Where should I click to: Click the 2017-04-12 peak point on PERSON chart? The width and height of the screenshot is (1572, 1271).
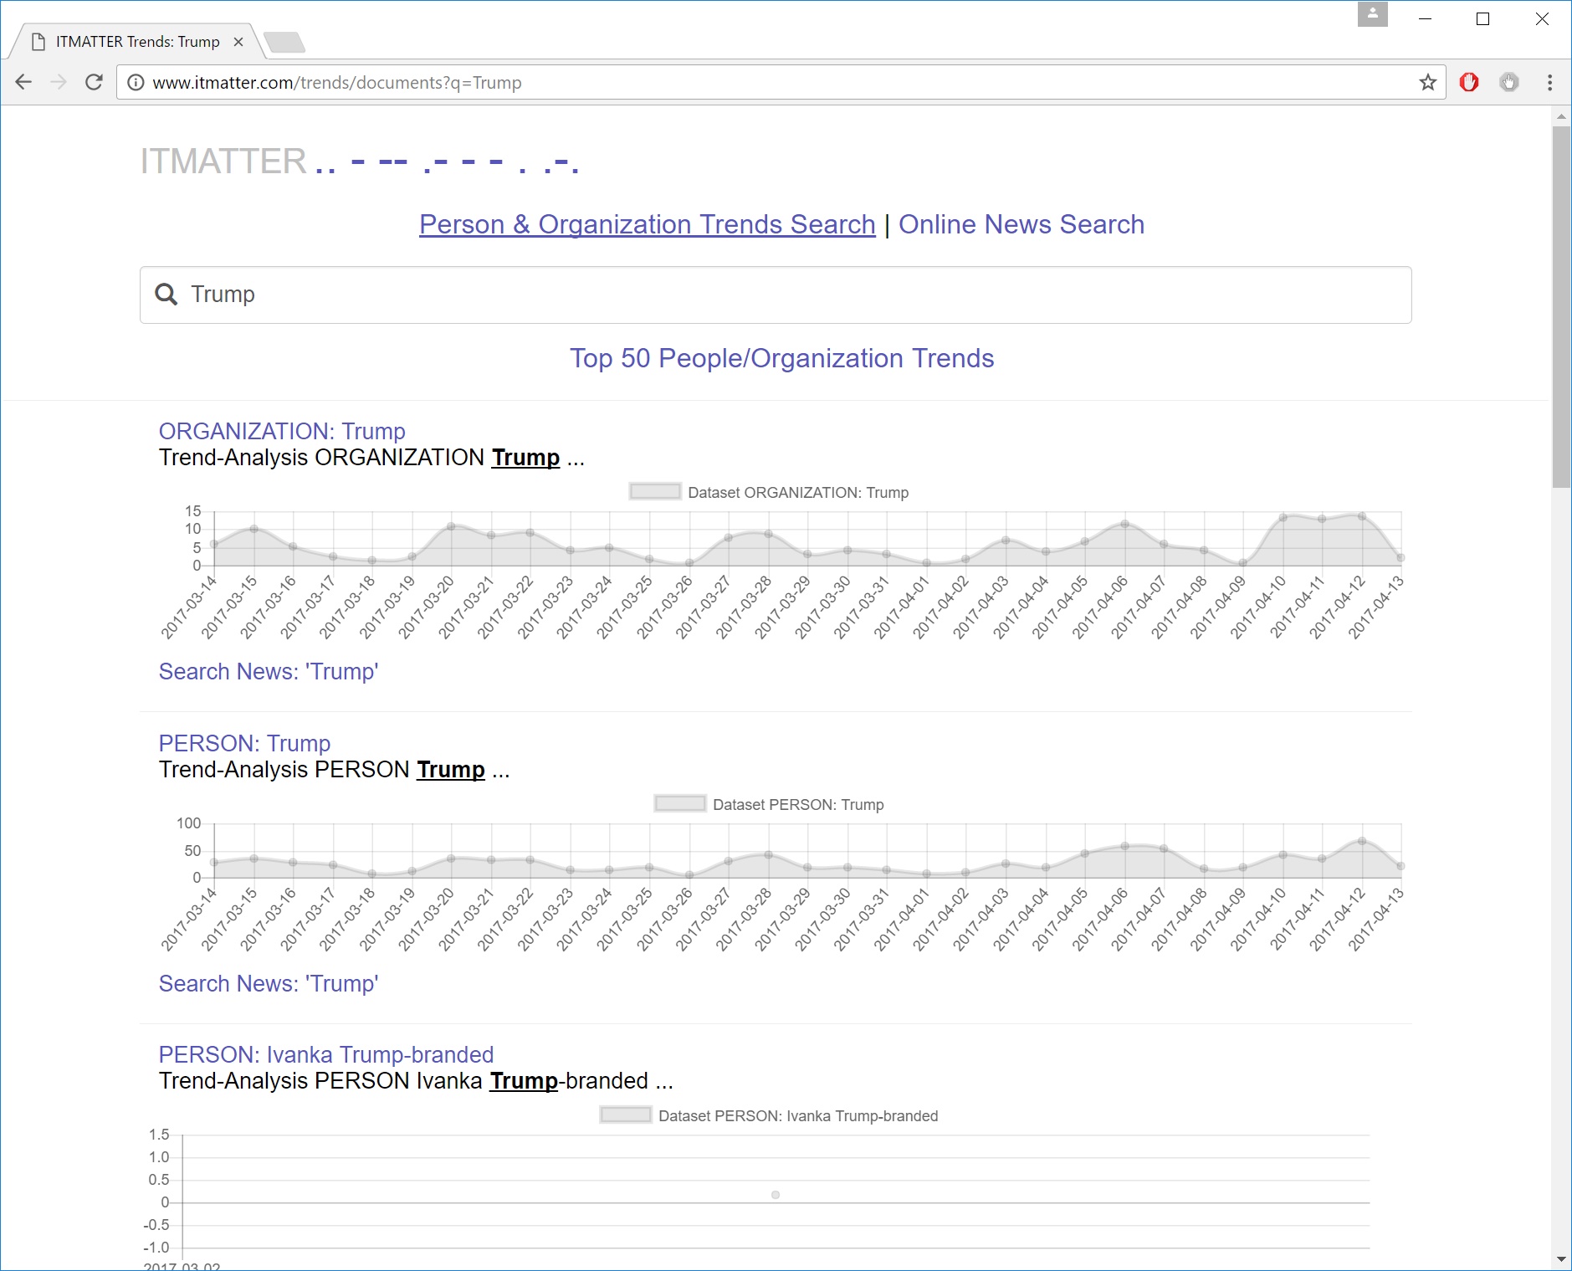click(1362, 841)
